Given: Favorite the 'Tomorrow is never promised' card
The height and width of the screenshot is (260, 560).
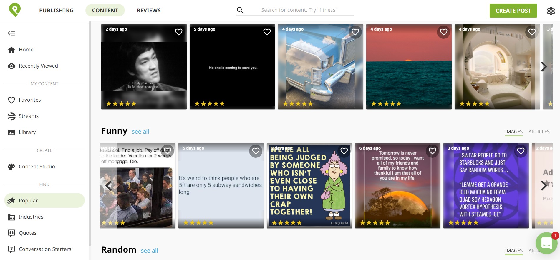Looking at the screenshot, I should point(433,151).
